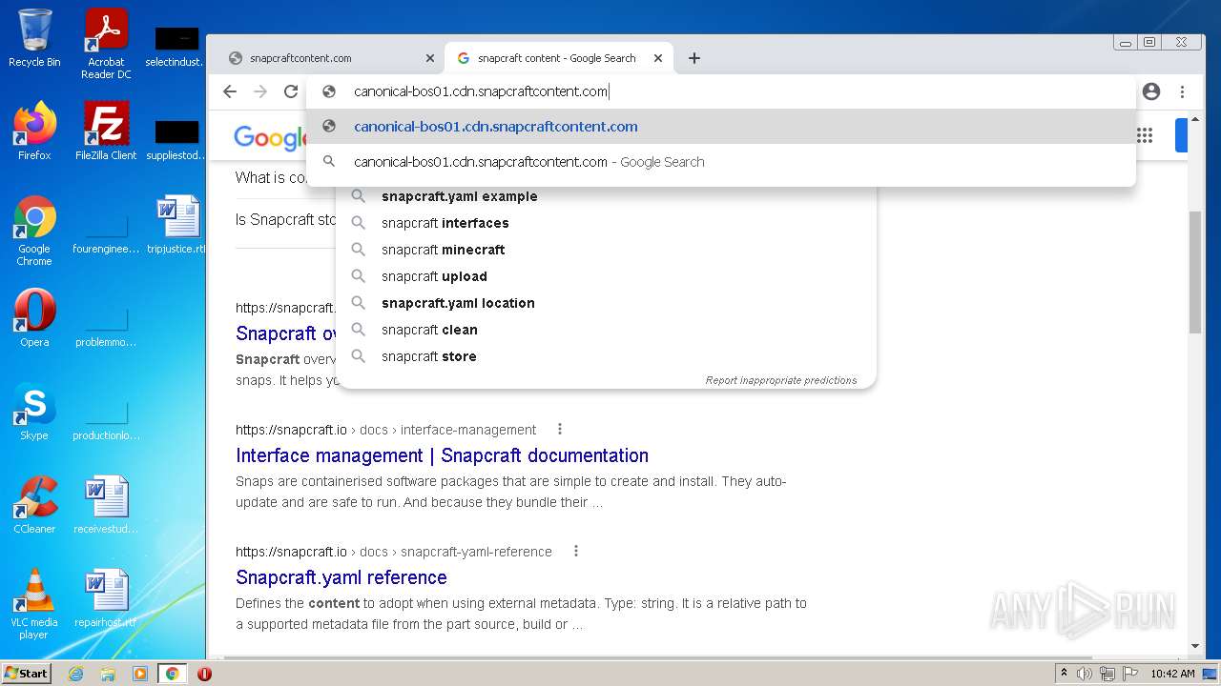Click 'Report inappropriate predictions' link
Screen dimensions: 1221x686
pos(781,380)
